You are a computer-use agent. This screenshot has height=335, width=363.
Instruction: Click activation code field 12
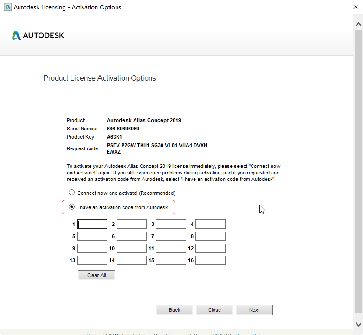(210, 248)
